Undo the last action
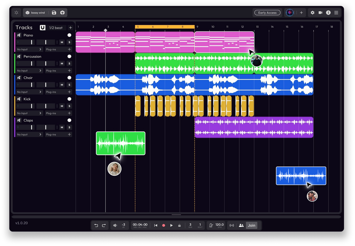The image size is (355, 246). (x=96, y=225)
